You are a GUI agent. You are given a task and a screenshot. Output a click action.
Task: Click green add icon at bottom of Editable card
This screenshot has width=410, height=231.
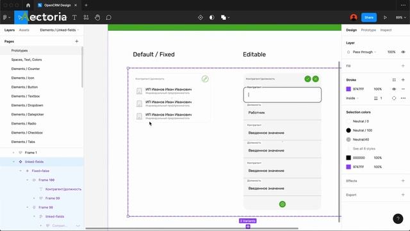(282, 204)
